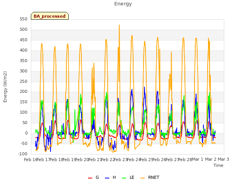Image resolution: width=247 pixels, height=185 pixels.
Task: Select the Mar 1 x-axis tick label
Action: (198, 159)
